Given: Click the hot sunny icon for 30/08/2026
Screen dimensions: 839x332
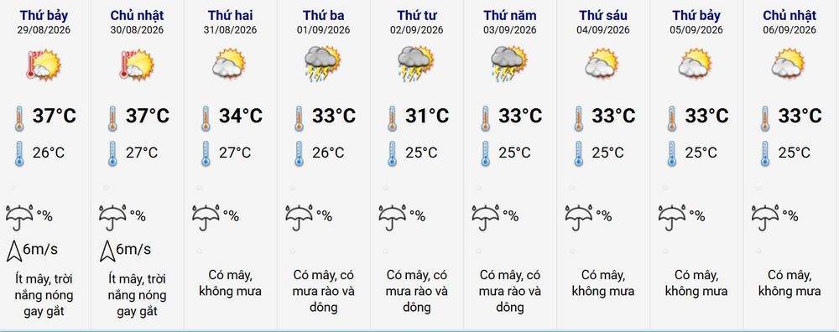Looking at the screenshot, I should 137,65.
